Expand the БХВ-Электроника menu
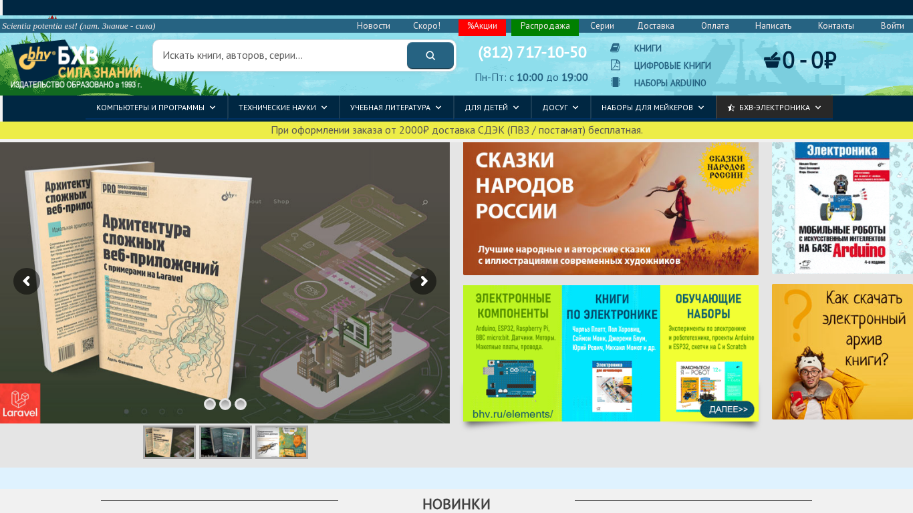 pos(775,108)
